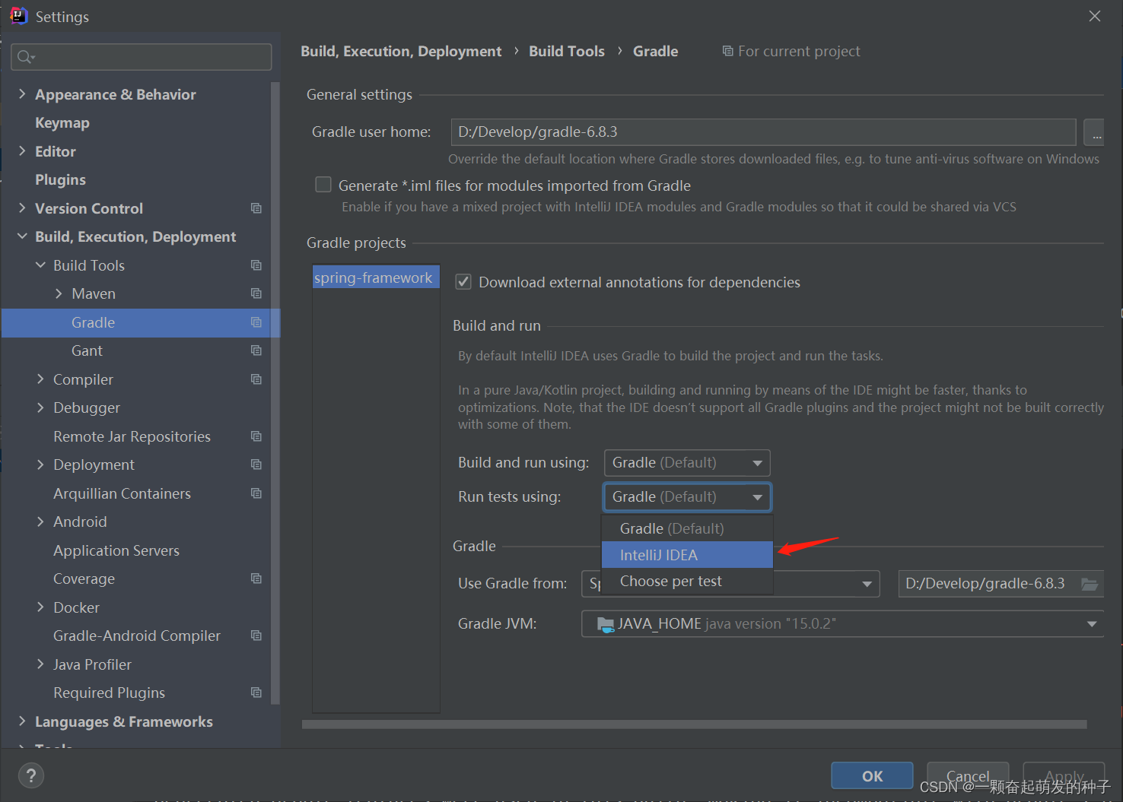Open the help question mark button
Image resolution: width=1123 pixels, height=802 pixels.
(30, 775)
